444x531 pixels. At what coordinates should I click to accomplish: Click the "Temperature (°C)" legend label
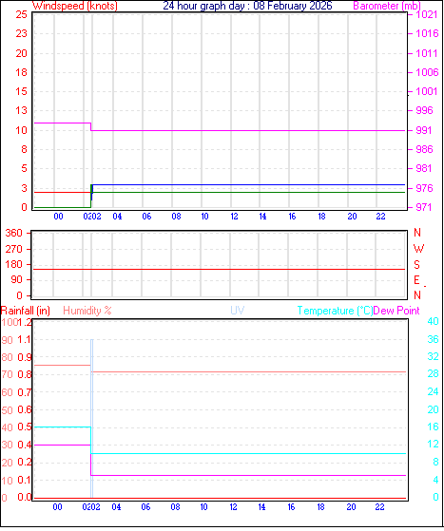tap(335, 311)
